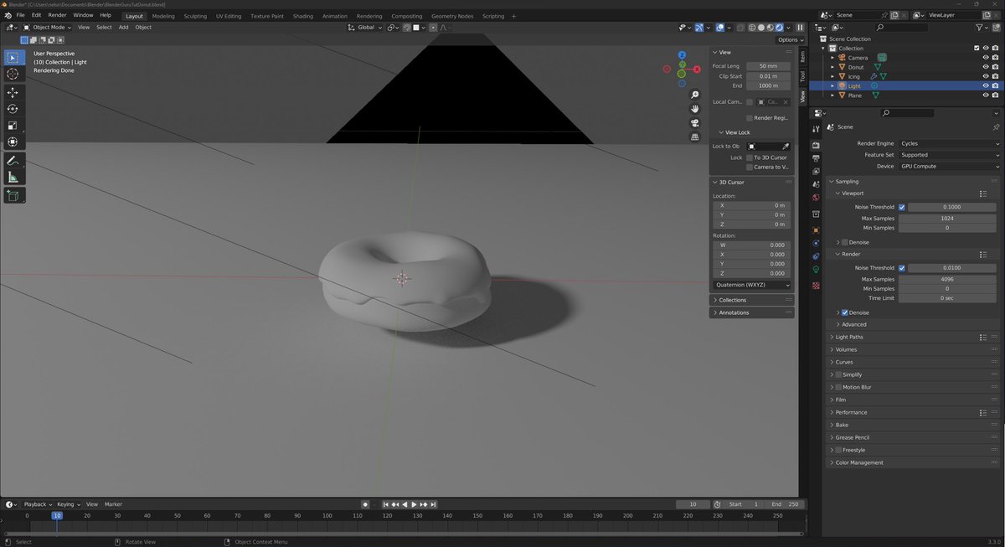Uncheck Render Noise Threshold checkbox
The height and width of the screenshot is (547, 1005).
point(902,268)
